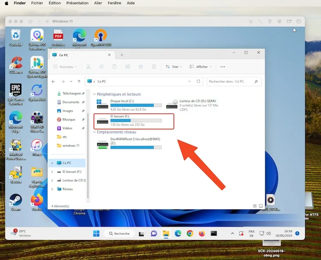Open recent locations chevron next to forward arrow
Viewport: 321px width, 260px height.
point(71,81)
